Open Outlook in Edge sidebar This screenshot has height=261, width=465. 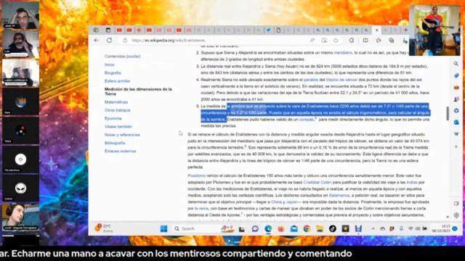tap(456, 122)
